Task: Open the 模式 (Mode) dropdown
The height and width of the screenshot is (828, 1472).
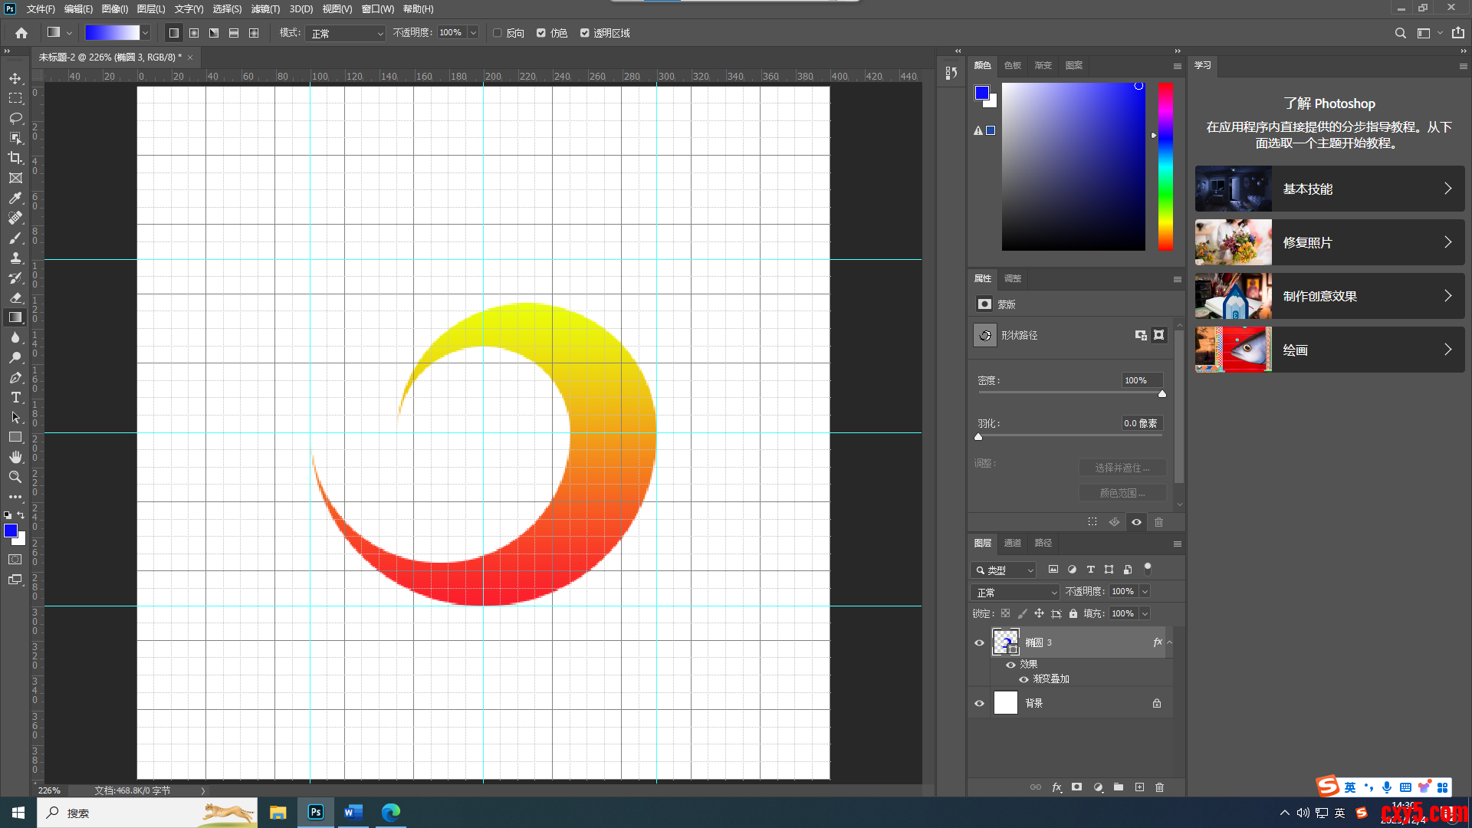Action: click(x=346, y=33)
